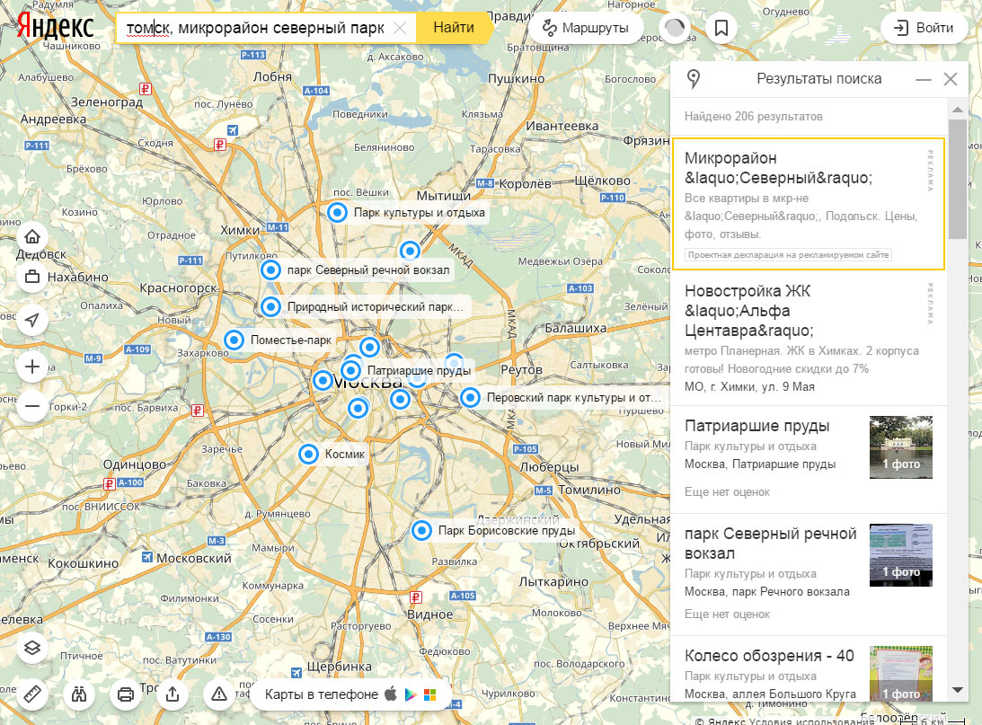Click the search field text
The height and width of the screenshot is (725, 982).
coord(255,28)
